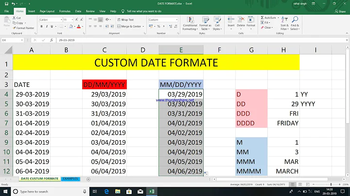
Task: Add a new sheet with the plus button
Action: (88, 179)
